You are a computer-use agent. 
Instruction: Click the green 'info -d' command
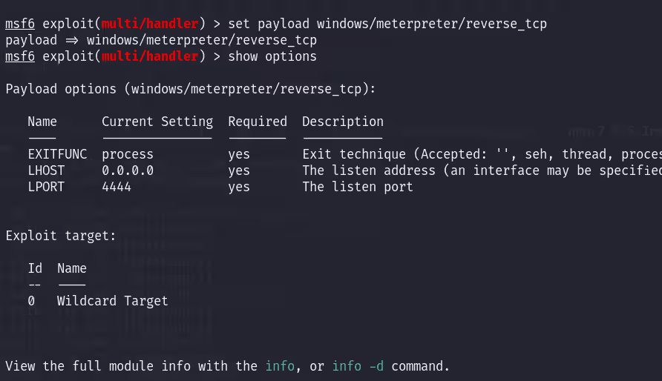[x=358, y=366]
